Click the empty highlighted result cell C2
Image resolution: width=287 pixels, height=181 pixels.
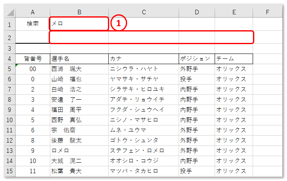(x=143, y=37)
